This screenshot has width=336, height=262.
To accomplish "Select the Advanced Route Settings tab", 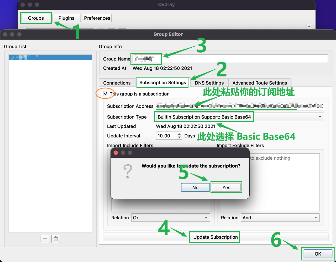I will tap(260, 83).
